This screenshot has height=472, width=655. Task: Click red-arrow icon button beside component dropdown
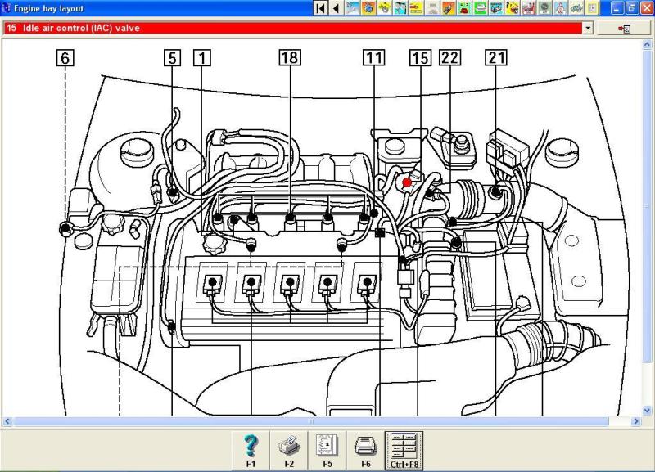[x=624, y=28]
